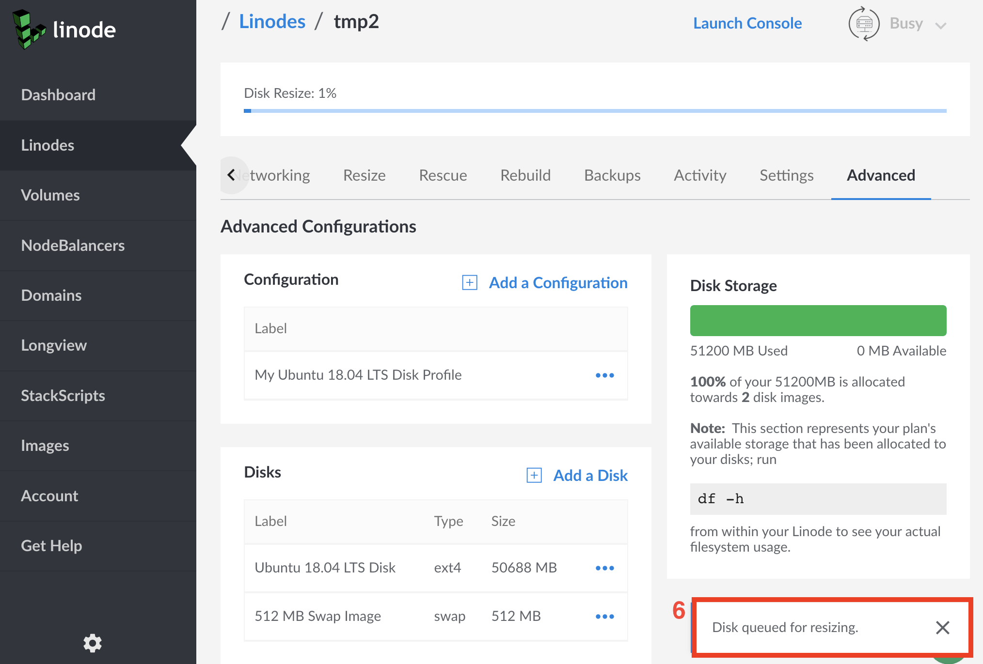Click the df -h command box
This screenshot has width=983, height=664.
pos(818,499)
